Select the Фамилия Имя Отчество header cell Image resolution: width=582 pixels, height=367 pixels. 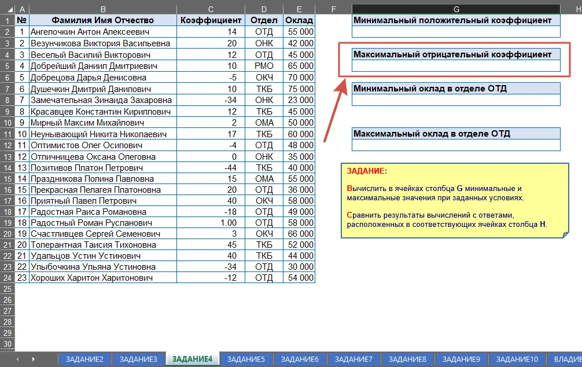coord(103,20)
